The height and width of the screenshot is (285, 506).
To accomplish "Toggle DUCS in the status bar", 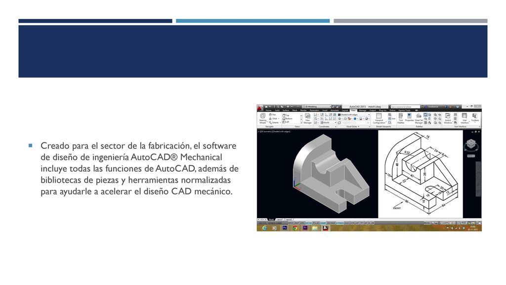I will [x=347, y=223].
